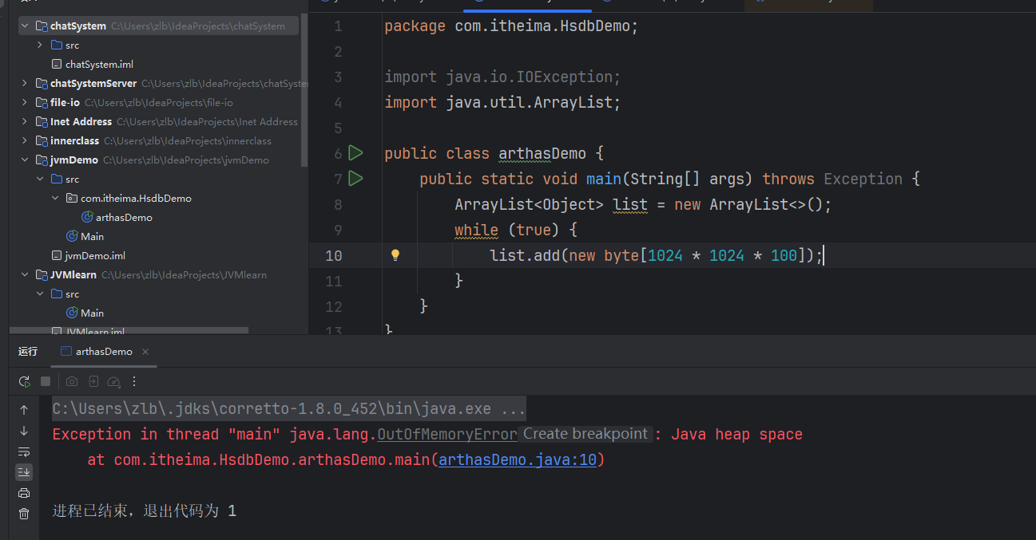This screenshot has width=1036, height=540.
Task: Collapse the src folder under JVMlearn
Action: [40, 294]
